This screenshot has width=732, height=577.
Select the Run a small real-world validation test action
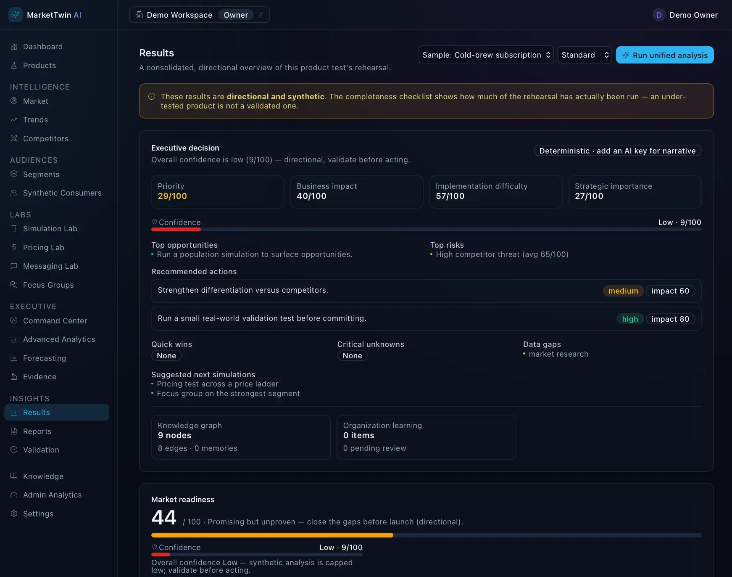426,319
